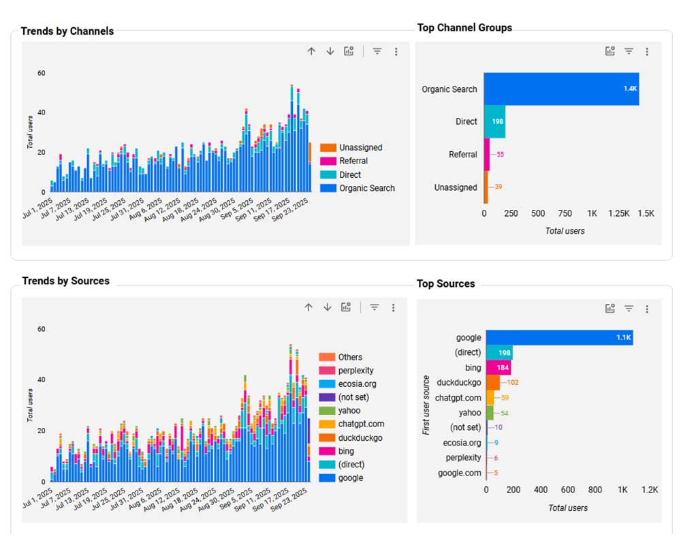Click the purple (not set) legend swatch

coord(327,397)
